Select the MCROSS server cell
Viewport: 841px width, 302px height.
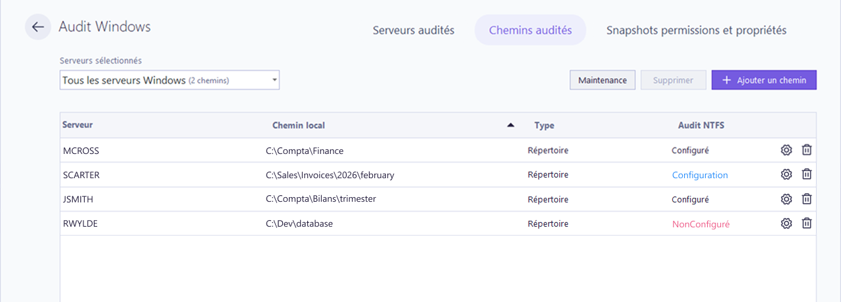pos(81,151)
